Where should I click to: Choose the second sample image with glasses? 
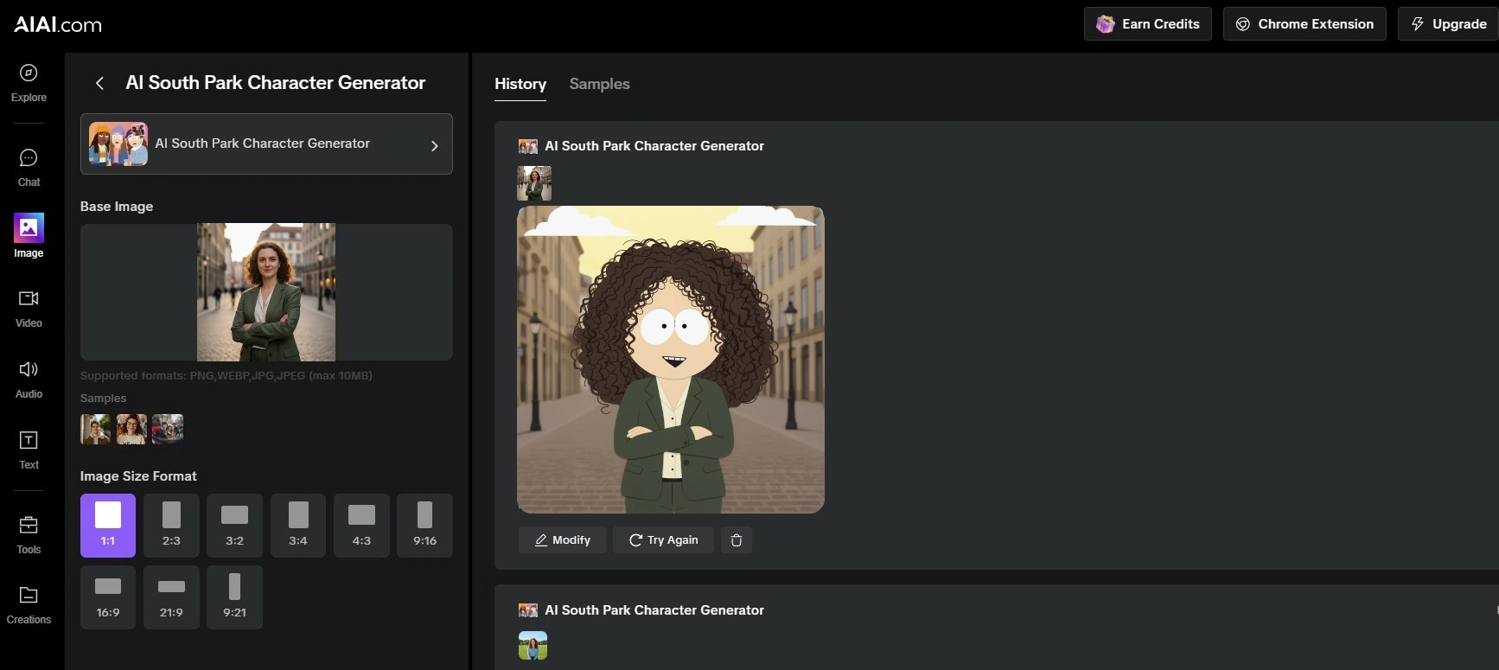pos(131,429)
